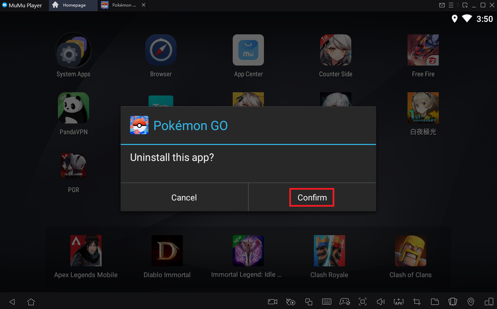Open the virtual location pin tool
Viewport: 497px width, 309px height.
471,302
